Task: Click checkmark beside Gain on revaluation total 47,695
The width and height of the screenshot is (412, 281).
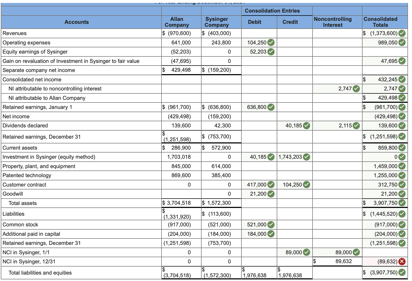Action: pyautogui.click(x=402, y=61)
